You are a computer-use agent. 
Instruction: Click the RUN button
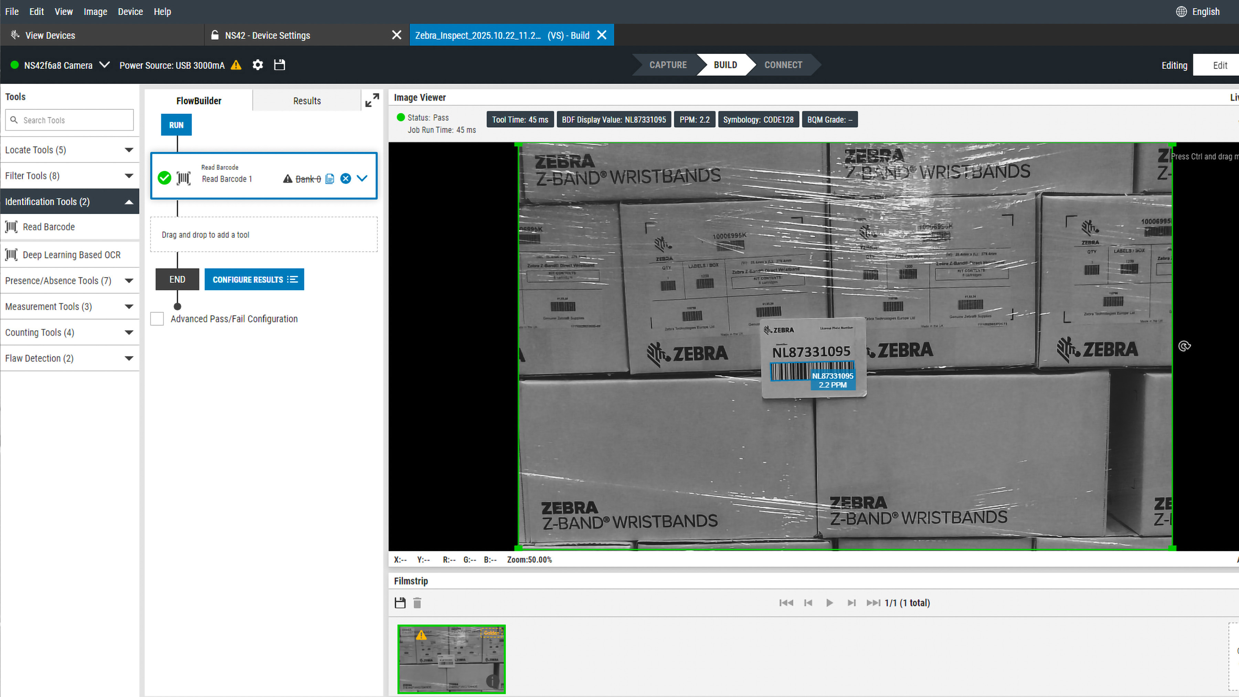coord(176,125)
